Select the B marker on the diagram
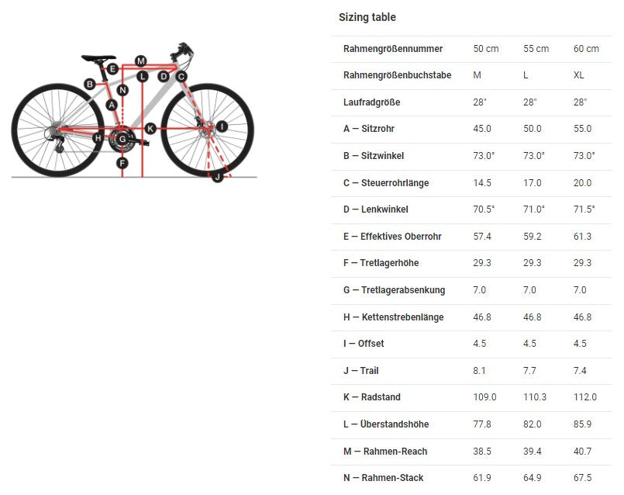Image resolution: width=624 pixels, height=495 pixels. pyautogui.click(x=90, y=84)
